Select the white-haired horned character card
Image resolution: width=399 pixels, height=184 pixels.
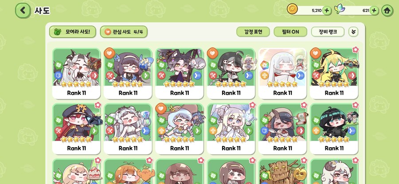coord(76,73)
